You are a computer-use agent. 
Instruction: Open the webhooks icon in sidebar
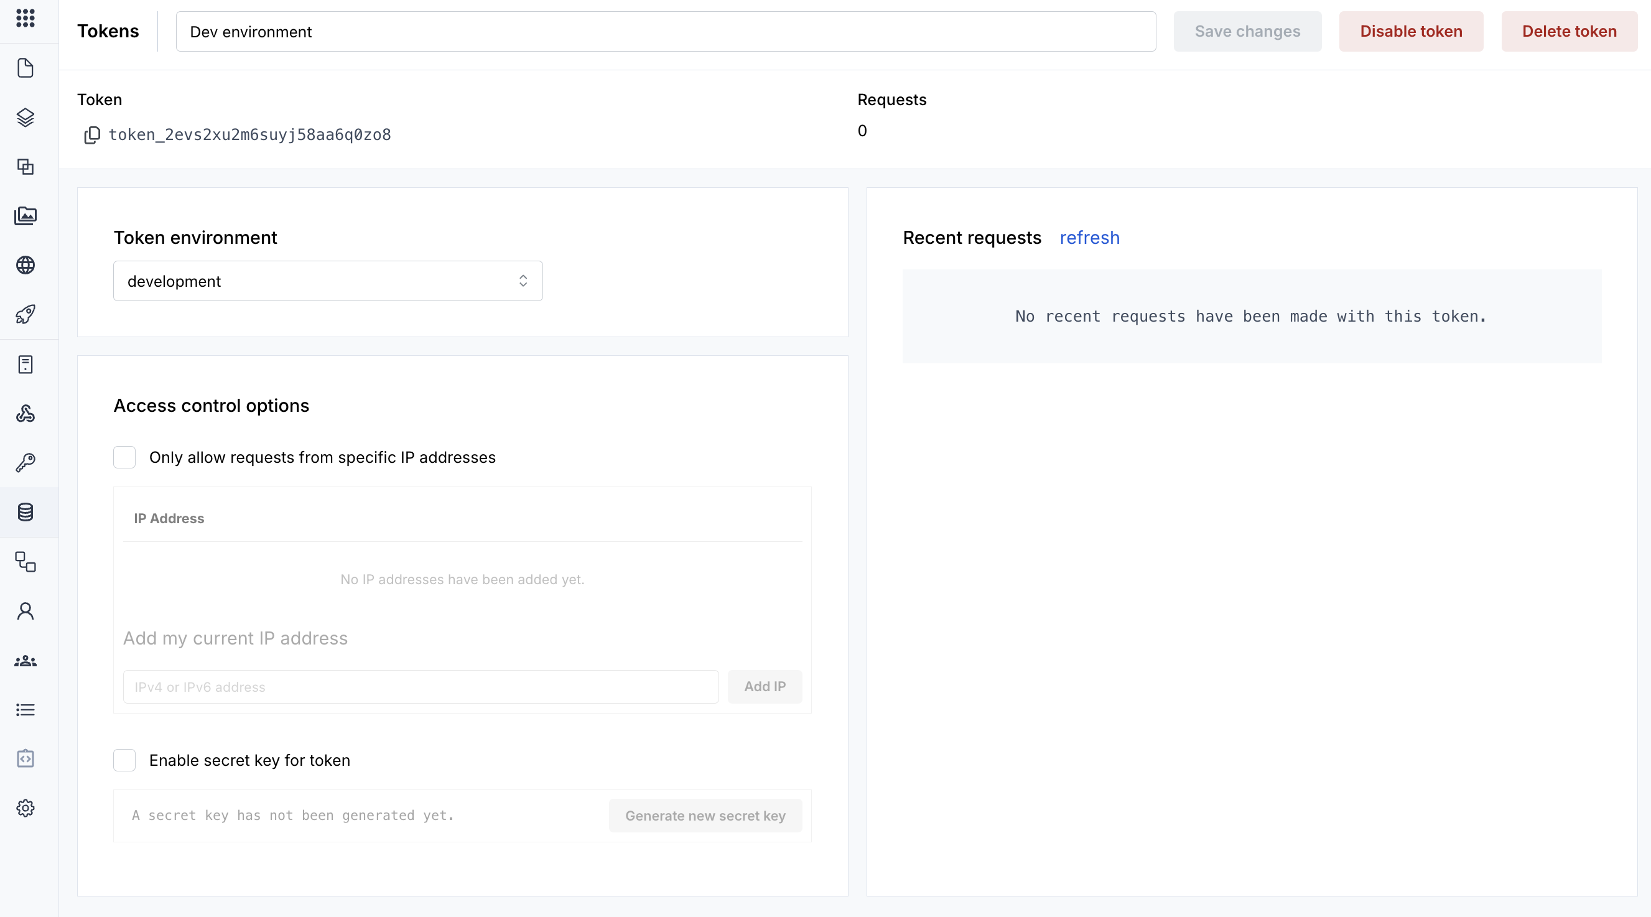(26, 414)
